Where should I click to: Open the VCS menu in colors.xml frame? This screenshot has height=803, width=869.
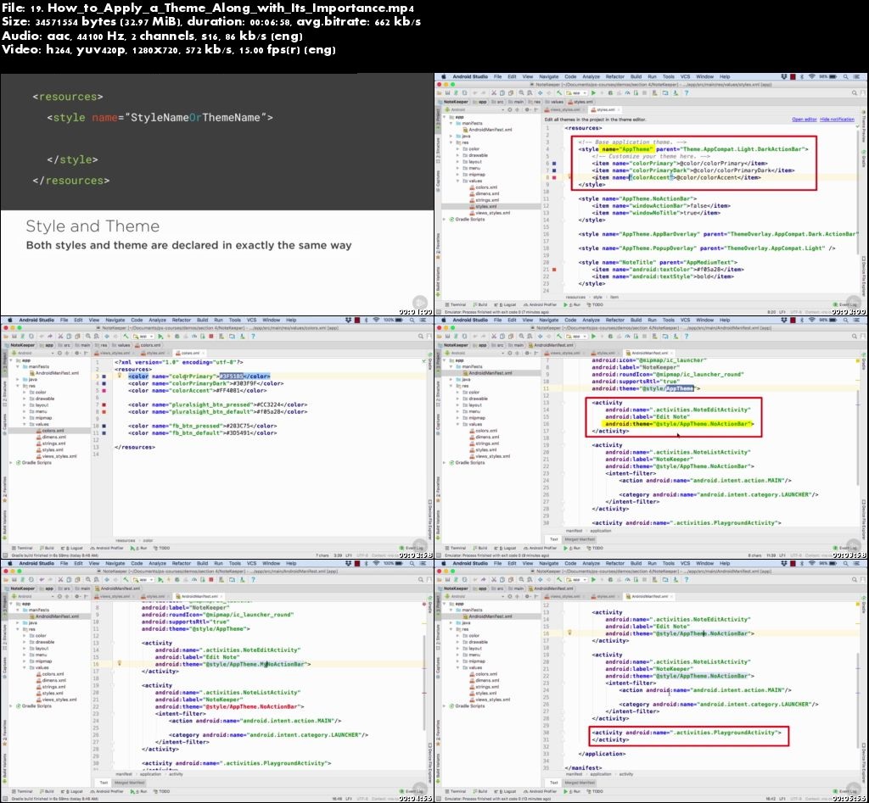pyautogui.click(x=251, y=320)
